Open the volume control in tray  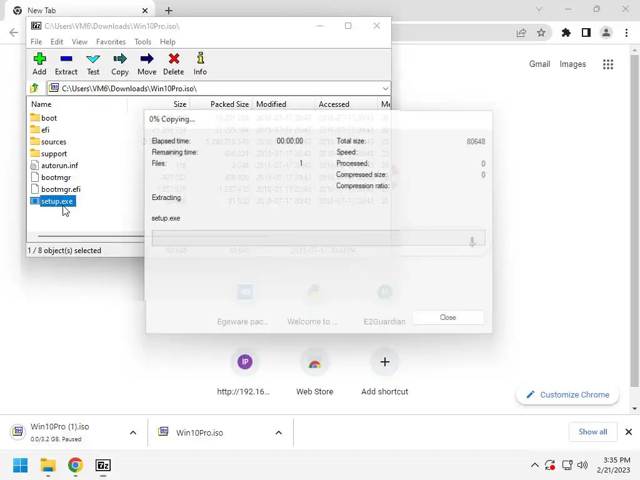(x=582, y=465)
